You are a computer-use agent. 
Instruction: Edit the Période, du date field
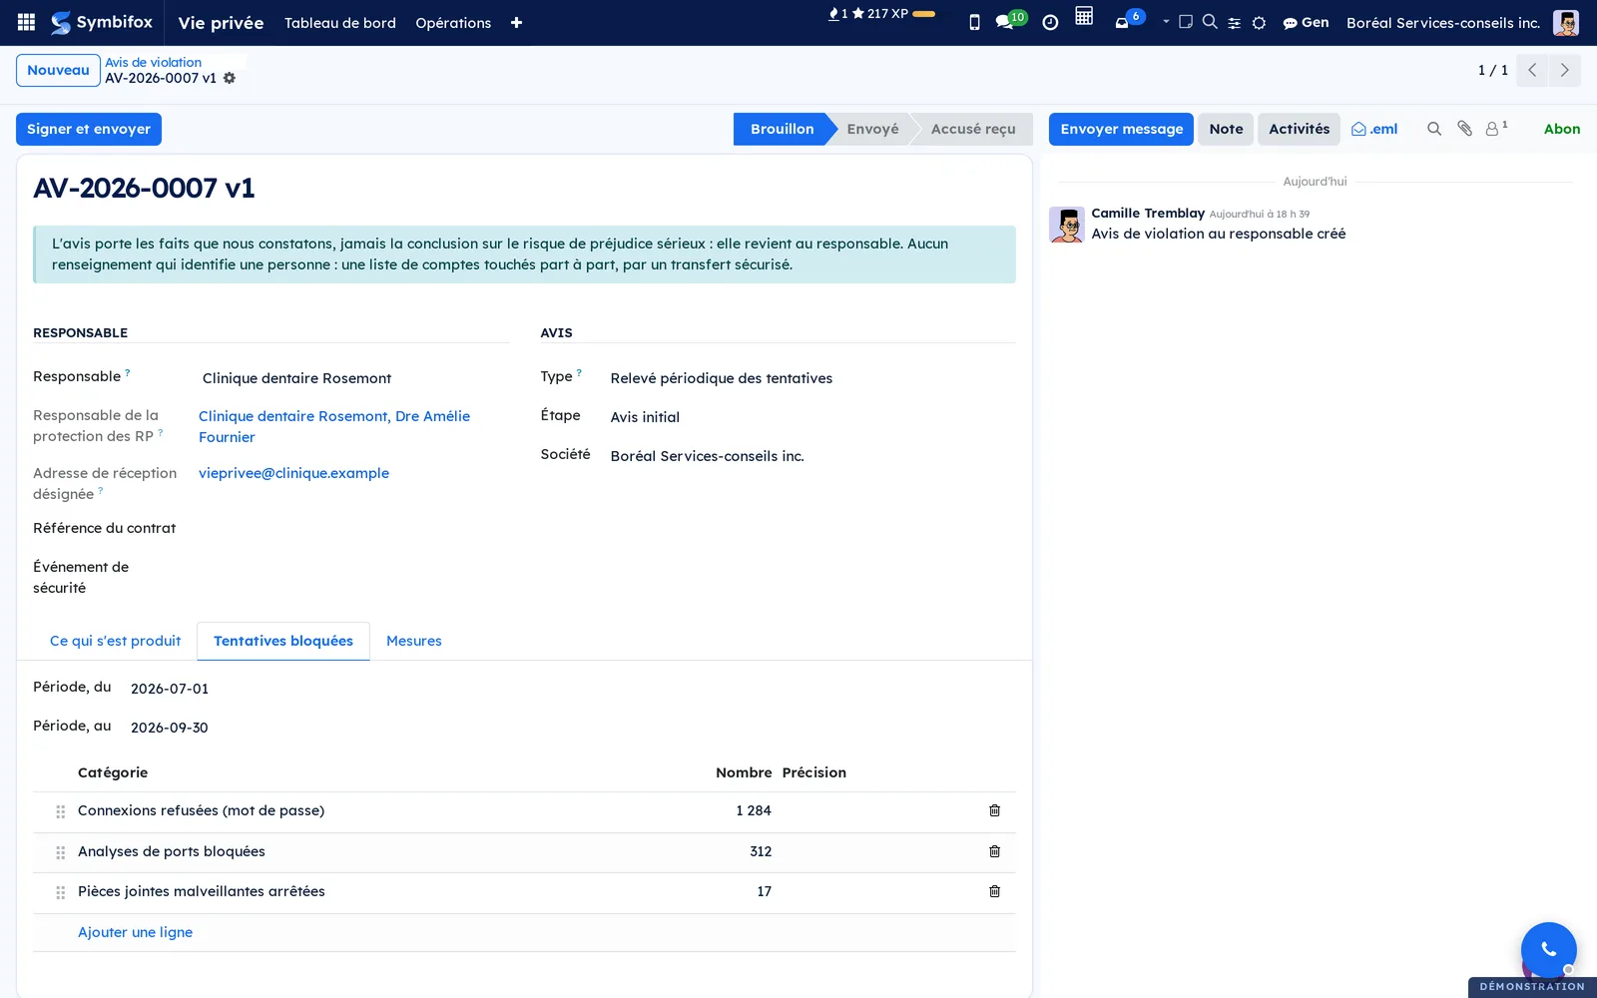tap(170, 689)
